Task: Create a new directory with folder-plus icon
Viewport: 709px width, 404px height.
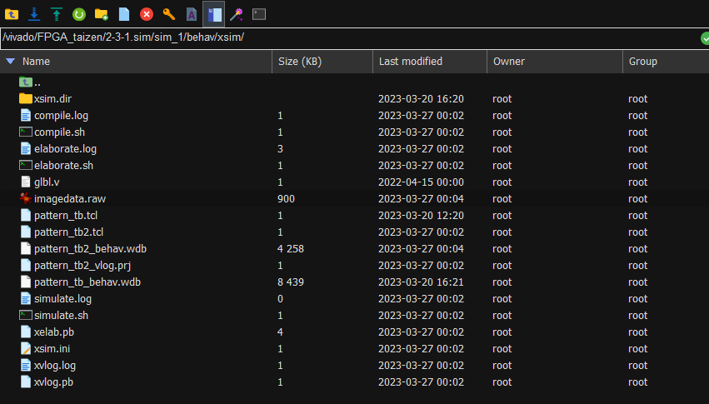Action: click(x=102, y=14)
